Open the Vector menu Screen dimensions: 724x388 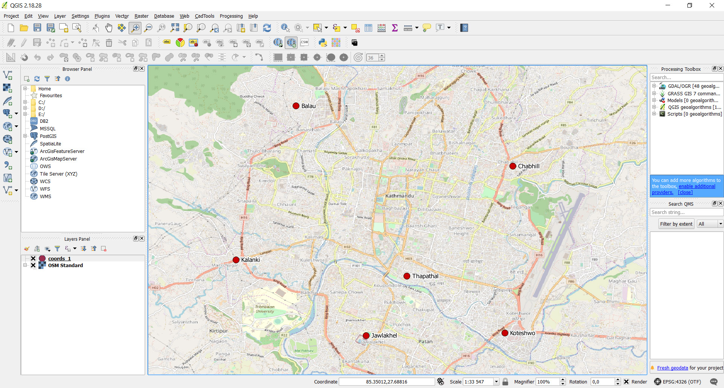click(122, 16)
